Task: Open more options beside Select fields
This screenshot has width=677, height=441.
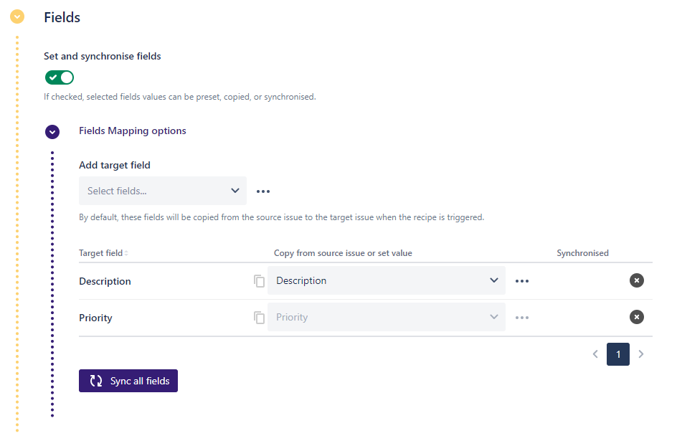Action: tap(263, 191)
